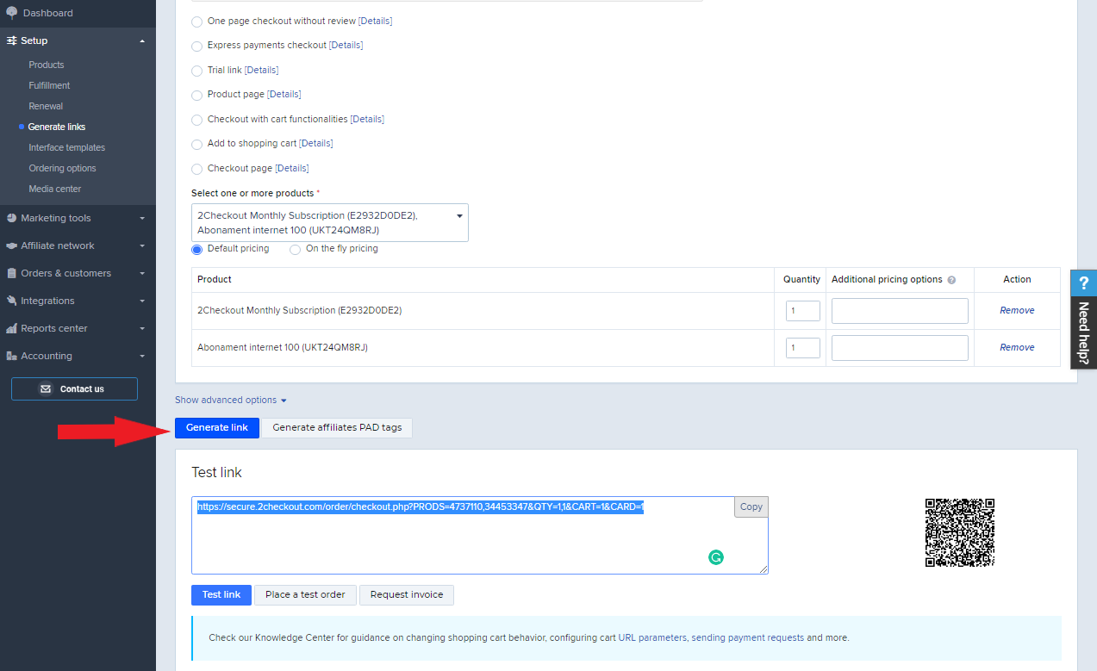
Task: Select the Trial link option
Action: point(197,71)
